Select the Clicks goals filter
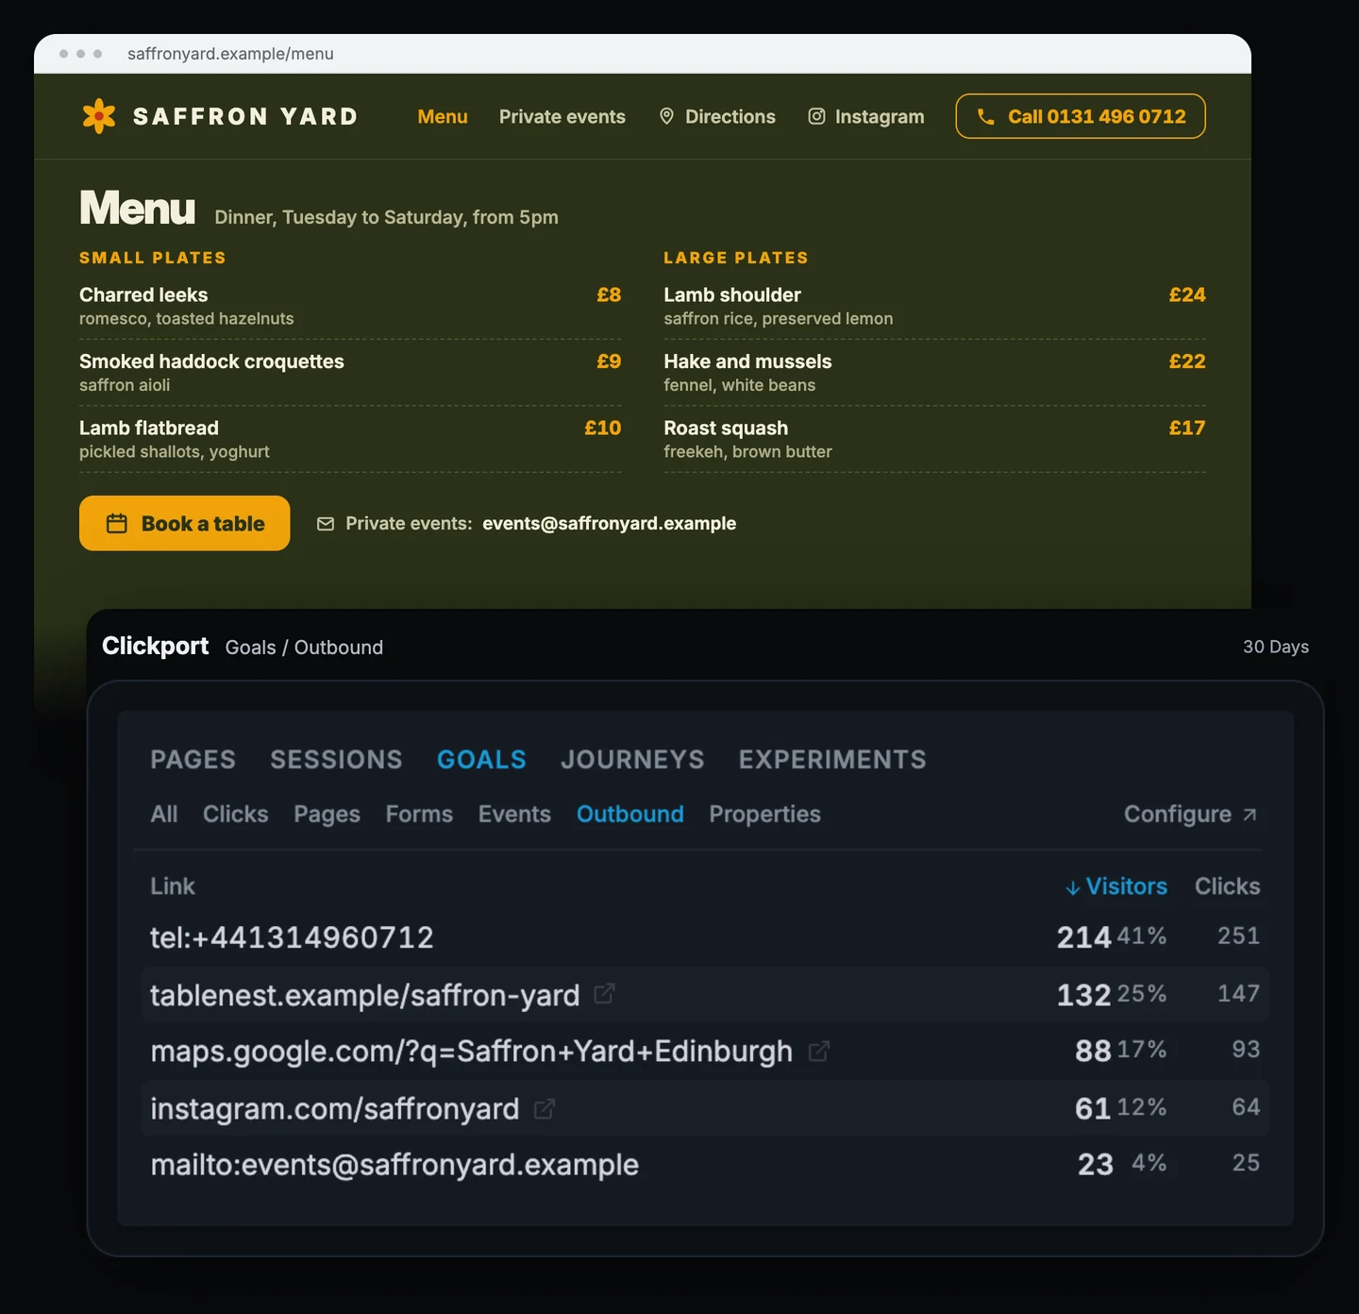1359x1314 pixels. pos(236,814)
